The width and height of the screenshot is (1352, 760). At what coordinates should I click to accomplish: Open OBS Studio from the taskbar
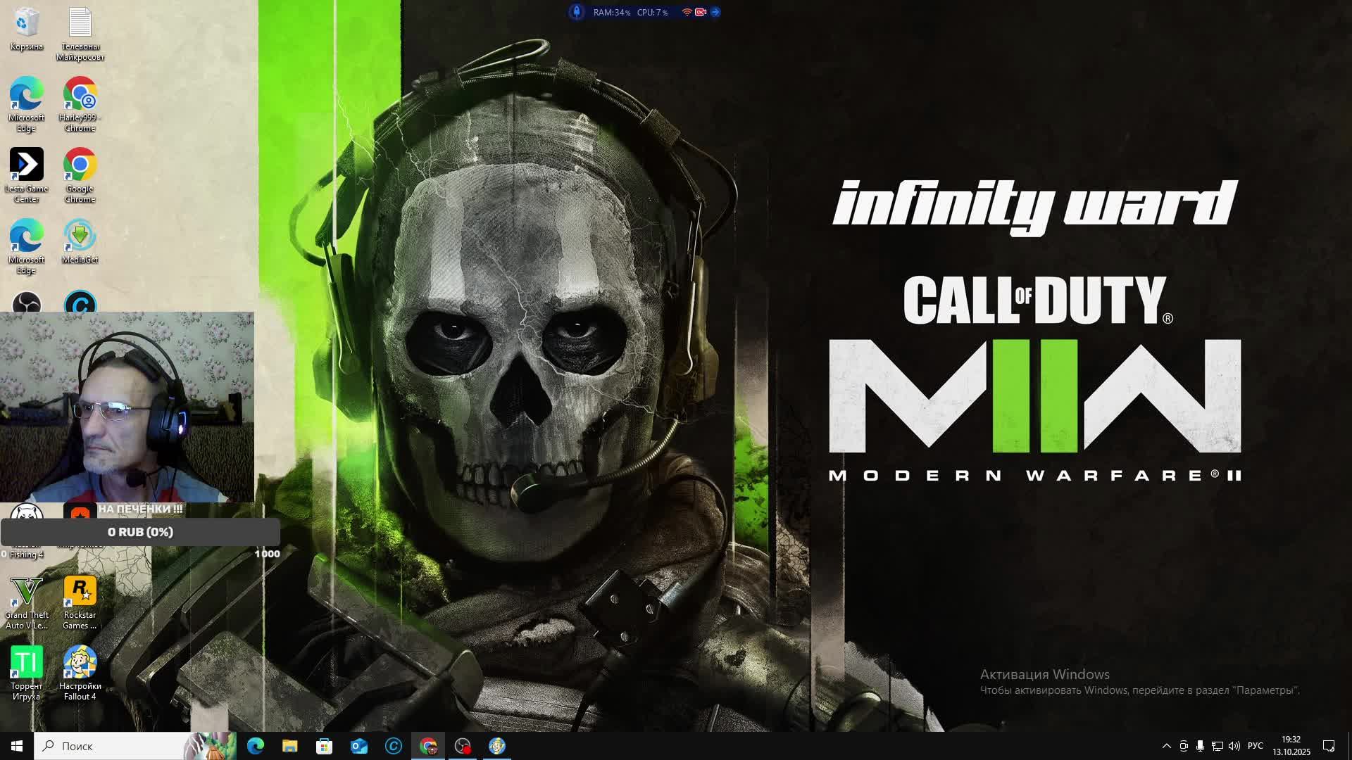(x=463, y=746)
